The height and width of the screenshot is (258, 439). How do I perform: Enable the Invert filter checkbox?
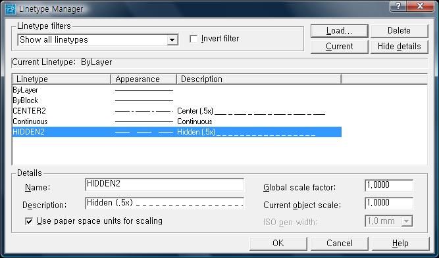[194, 39]
